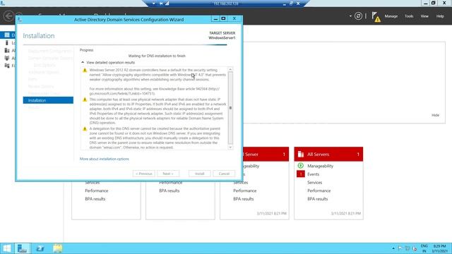452x254 pixels.
Task: Select the Installation step in wizard
Action: 48,100
